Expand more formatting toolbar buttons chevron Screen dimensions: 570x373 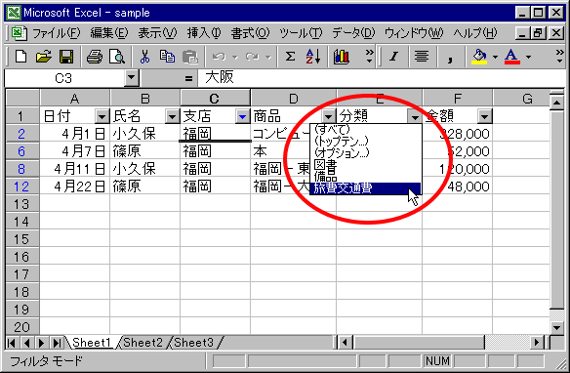point(560,56)
